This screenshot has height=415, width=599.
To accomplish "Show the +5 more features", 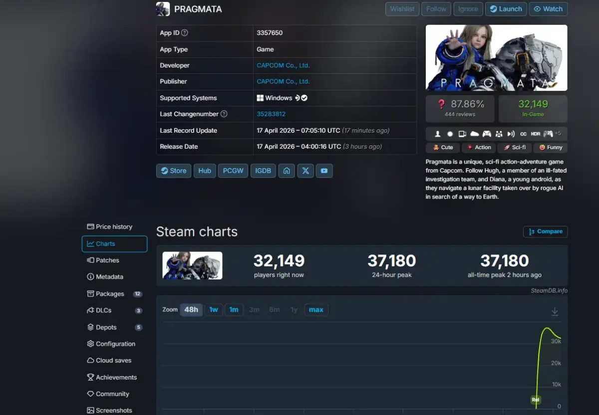I will coord(558,133).
